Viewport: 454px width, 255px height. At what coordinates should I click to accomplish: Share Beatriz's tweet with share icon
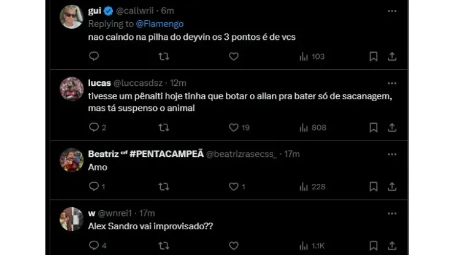click(392, 186)
